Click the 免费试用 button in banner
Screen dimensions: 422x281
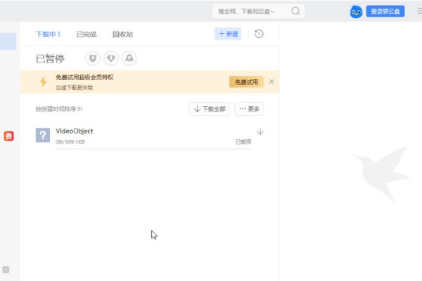tap(246, 81)
